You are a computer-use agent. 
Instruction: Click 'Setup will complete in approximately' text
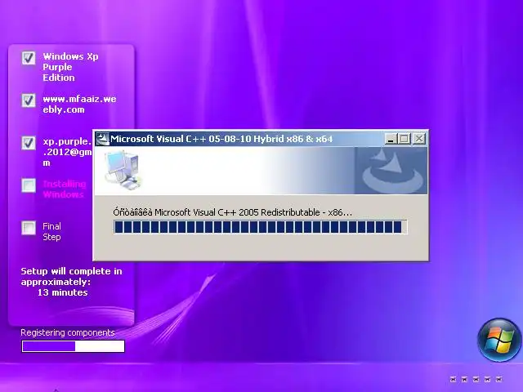point(71,277)
